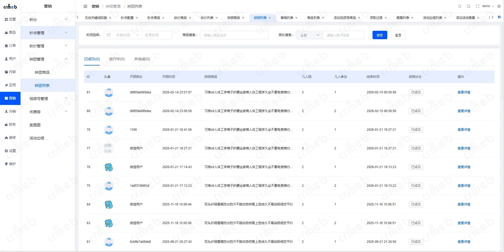Click team leader 1a8f37dfd93d cell

click(x=139, y=186)
